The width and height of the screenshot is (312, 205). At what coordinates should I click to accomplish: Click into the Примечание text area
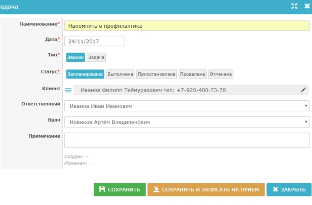click(x=187, y=140)
